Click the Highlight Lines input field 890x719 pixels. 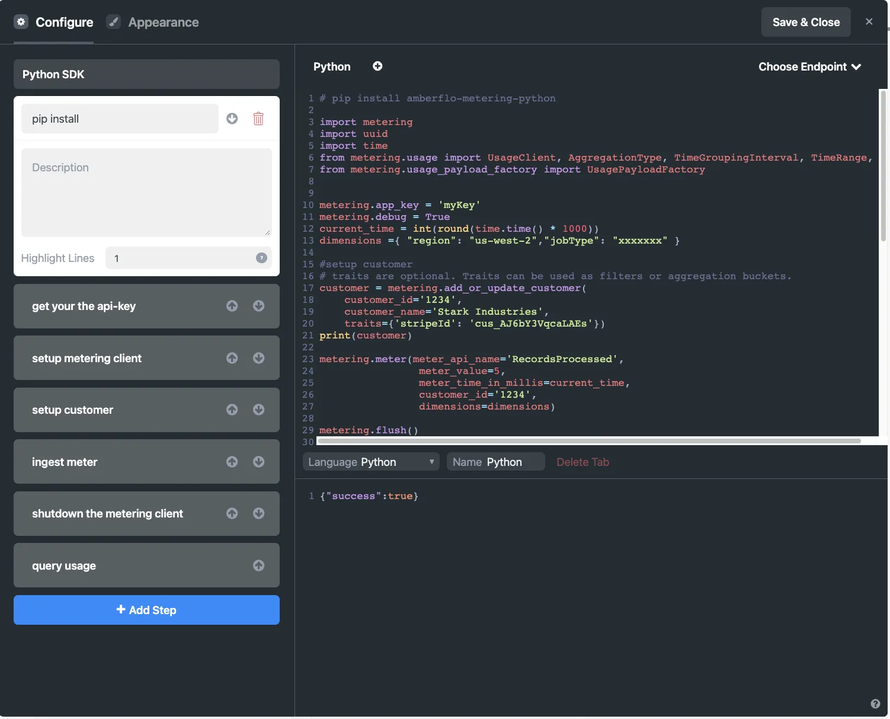[x=188, y=258]
